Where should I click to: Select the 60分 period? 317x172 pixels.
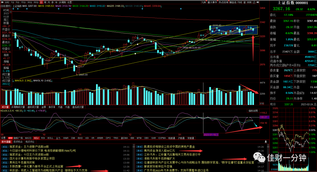click(x=36, y=2)
